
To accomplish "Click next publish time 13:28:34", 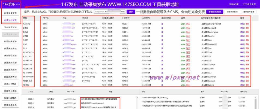I will 125,24.
